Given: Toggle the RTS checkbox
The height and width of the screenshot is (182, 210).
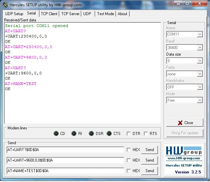Looking at the screenshot, I should point(146,134).
